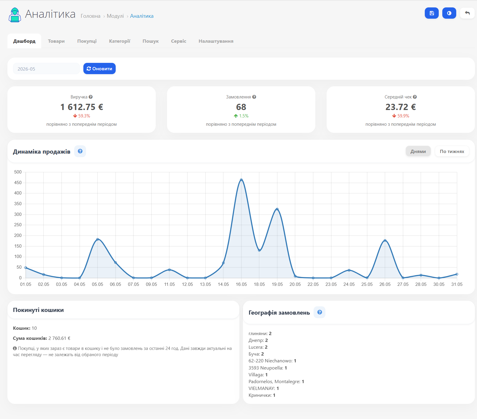This screenshot has height=419, width=477.
Task: Click the 500 y-axis label
Action: pyautogui.click(x=18, y=172)
